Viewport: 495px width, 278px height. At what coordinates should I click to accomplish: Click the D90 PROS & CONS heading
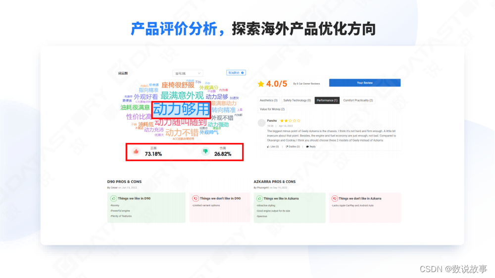pos(124,182)
